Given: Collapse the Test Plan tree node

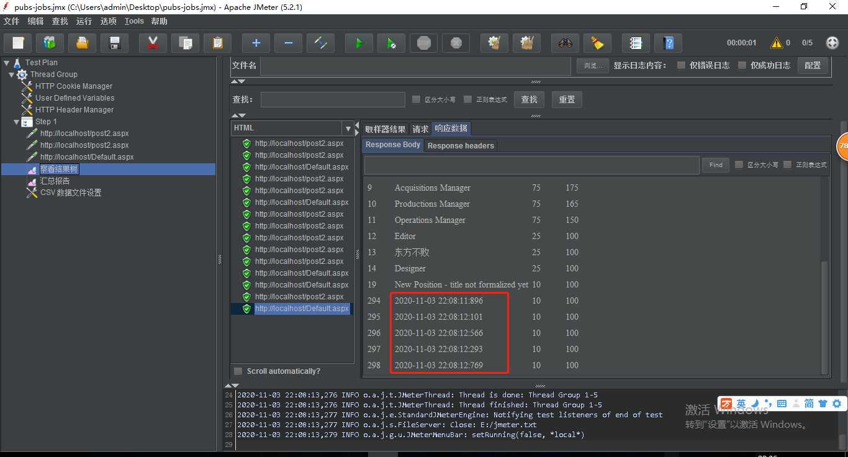Looking at the screenshot, I should click(x=7, y=63).
